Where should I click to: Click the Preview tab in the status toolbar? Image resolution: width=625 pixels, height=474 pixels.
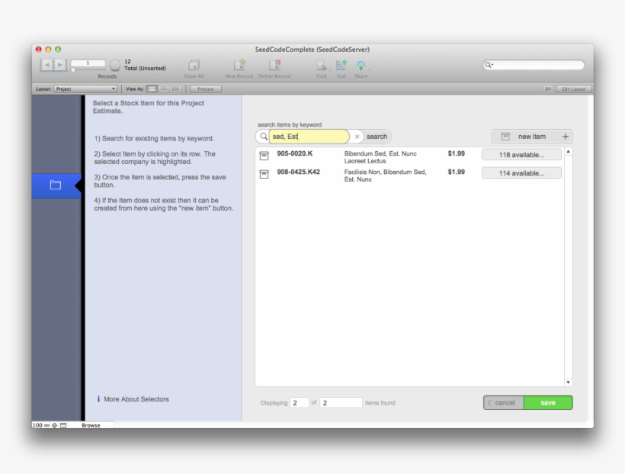click(204, 89)
